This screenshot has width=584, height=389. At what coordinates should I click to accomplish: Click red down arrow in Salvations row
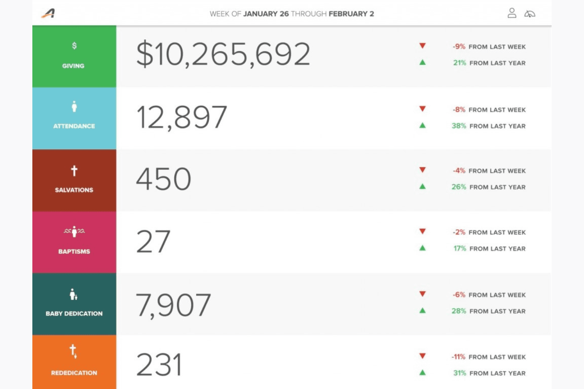(x=423, y=170)
